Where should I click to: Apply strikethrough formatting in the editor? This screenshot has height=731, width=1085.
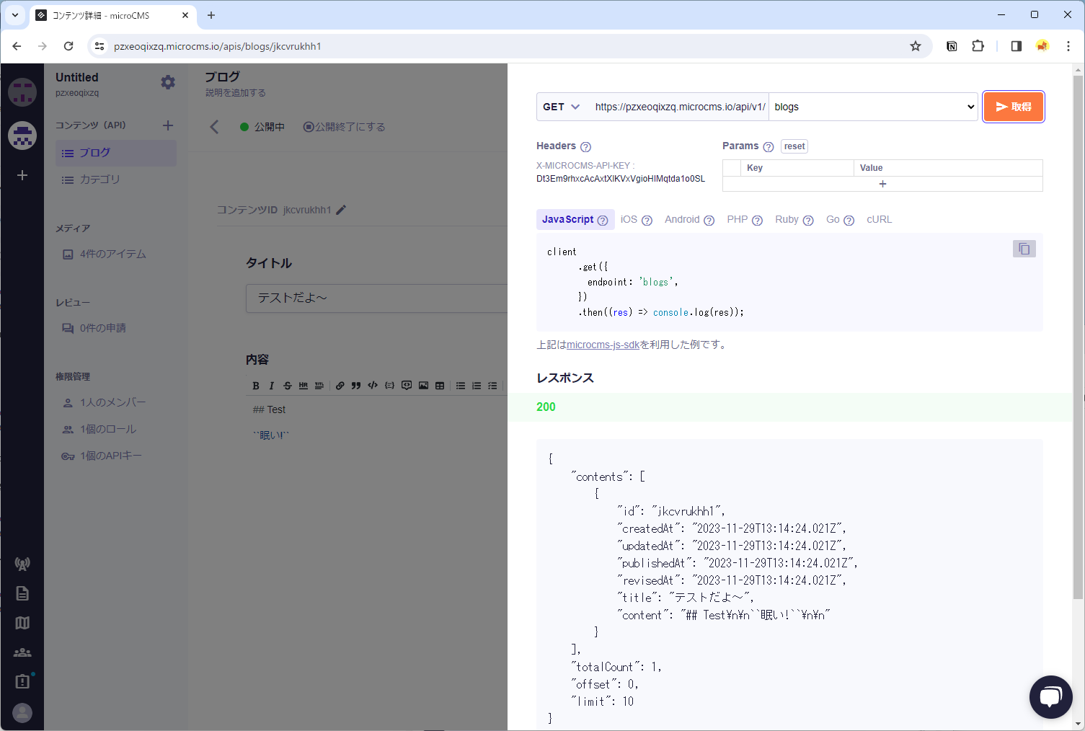[x=288, y=386]
